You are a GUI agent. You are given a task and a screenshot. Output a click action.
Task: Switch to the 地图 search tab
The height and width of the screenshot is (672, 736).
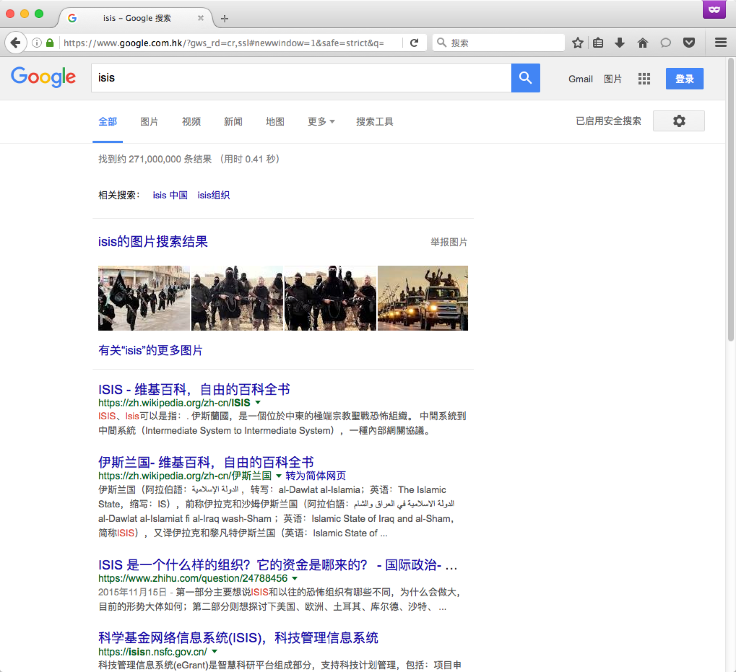275,121
